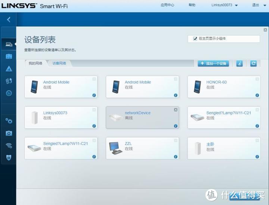Open 应用中心 in top bar
This screenshot has width=269, height=205.
(167, 5)
